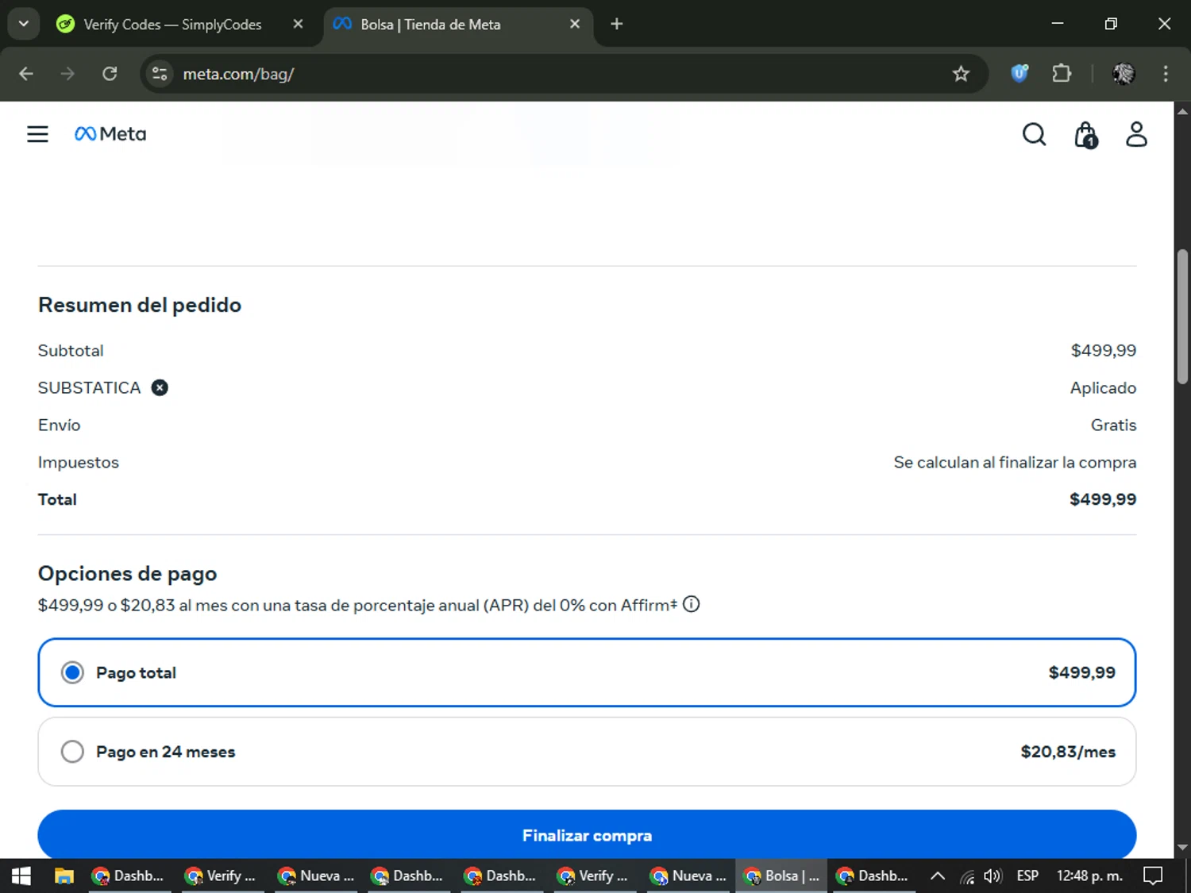The width and height of the screenshot is (1191, 893).
Task: Open the Chrome three-dot menu
Action: click(x=1166, y=74)
